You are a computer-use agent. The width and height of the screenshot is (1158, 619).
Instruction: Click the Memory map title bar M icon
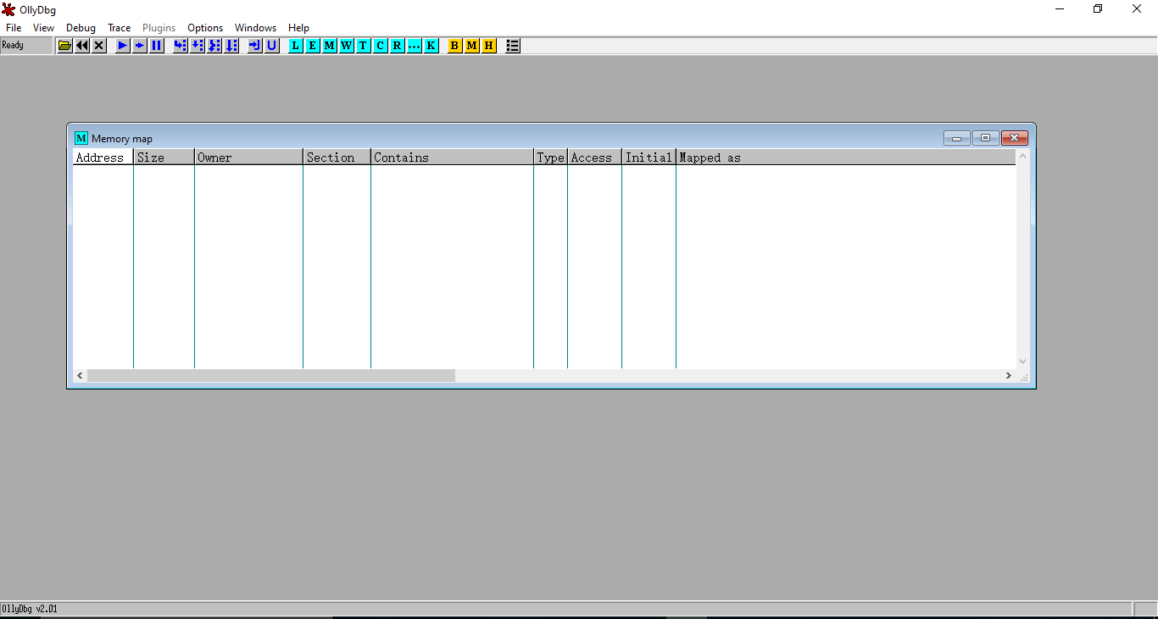(81, 138)
